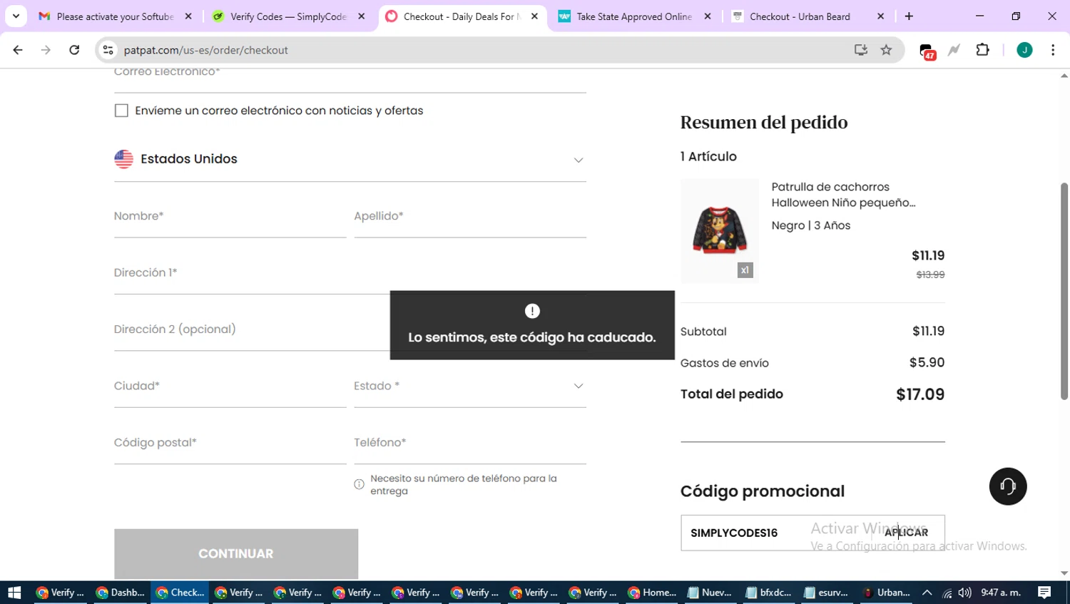Screen dimensions: 1070x604
Task: Go back to the previous page
Action: [18, 50]
